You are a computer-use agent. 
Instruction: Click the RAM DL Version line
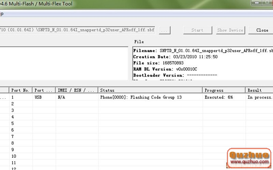point(165,69)
